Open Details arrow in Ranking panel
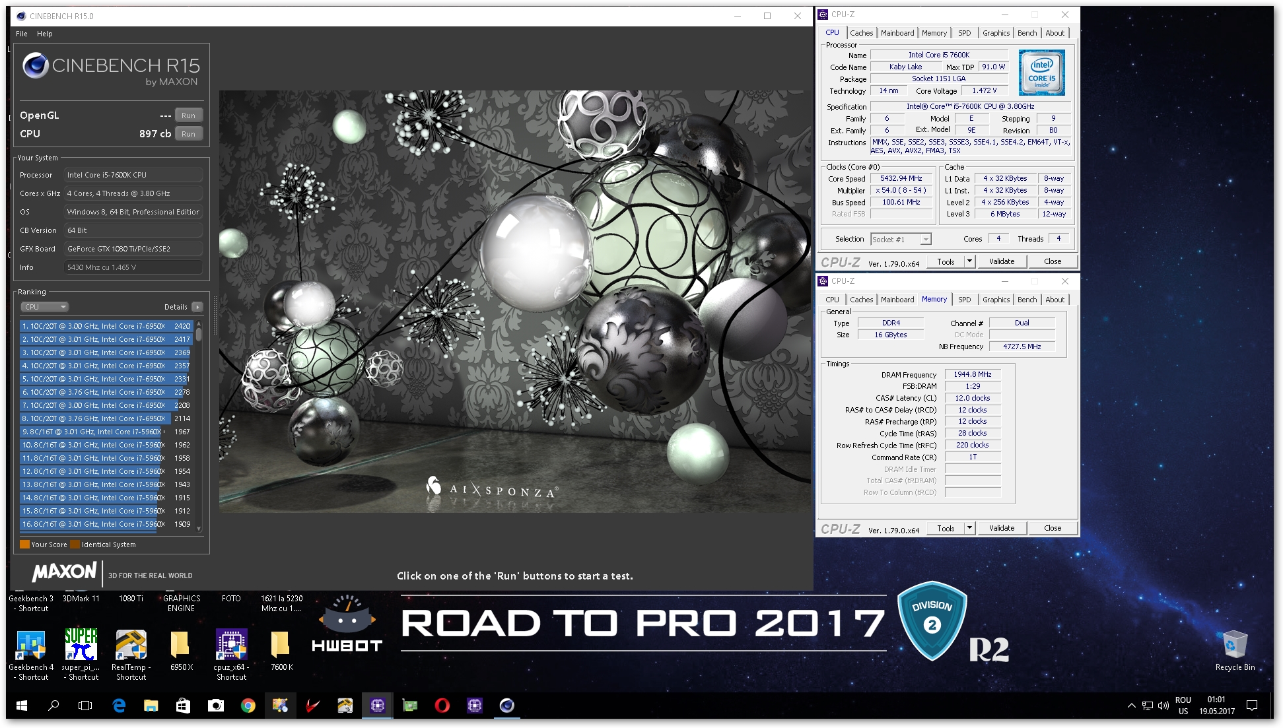 [197, 307]
